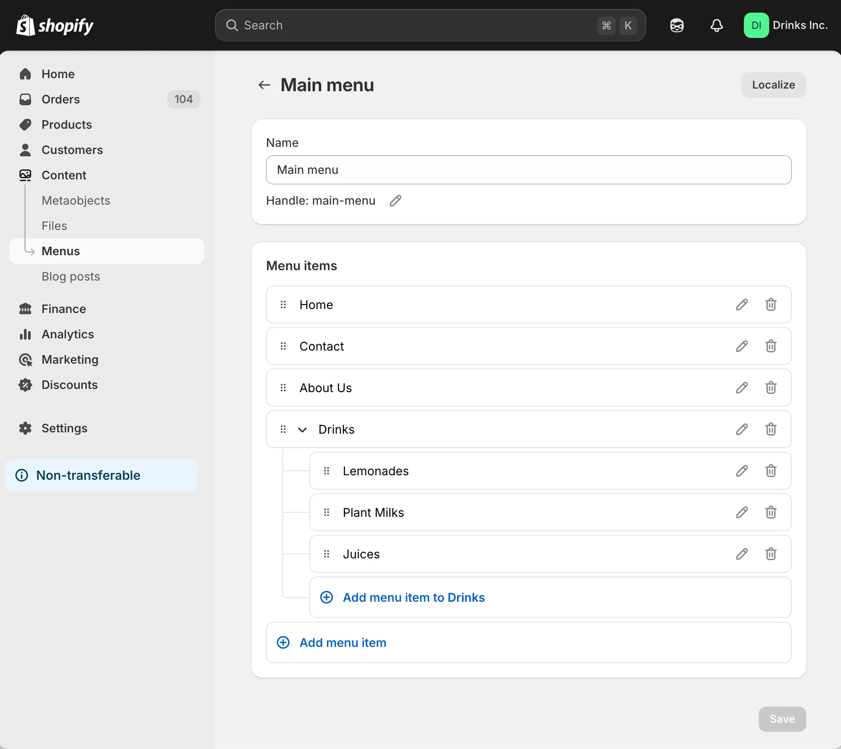Screen dimensions: 841x749
Task: Edit the main-menu handle with the pencil icon
Action: 395,201
